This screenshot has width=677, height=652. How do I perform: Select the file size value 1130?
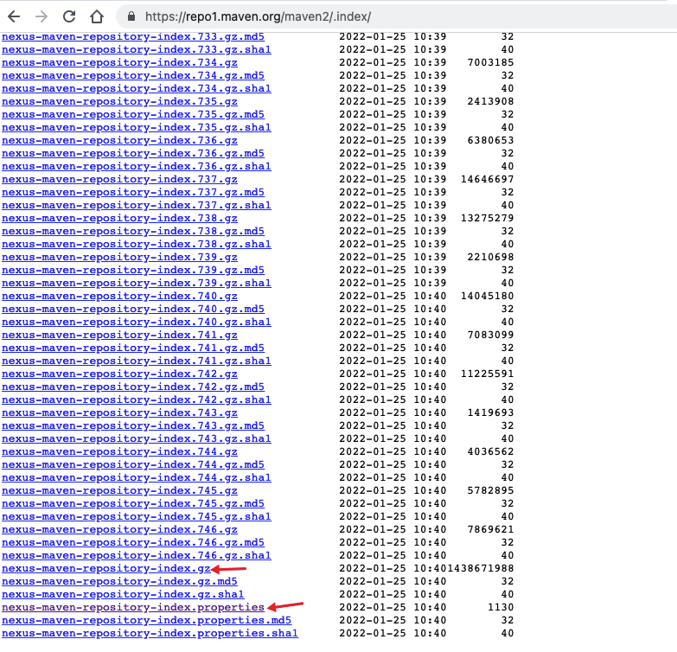pyautogui.click(x=501, y=608)
